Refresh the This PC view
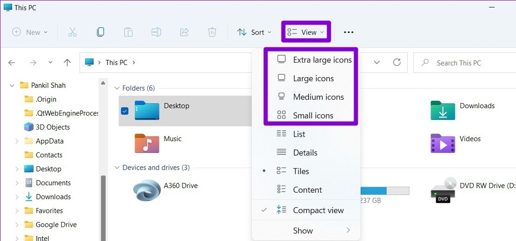 point(397,62)
